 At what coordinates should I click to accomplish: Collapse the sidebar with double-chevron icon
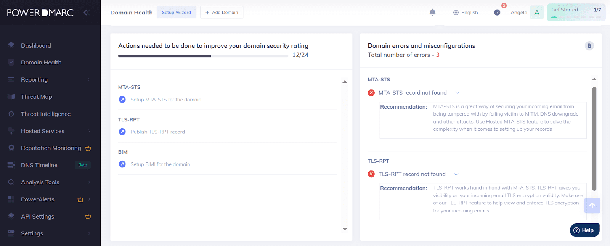coord(87,13)
